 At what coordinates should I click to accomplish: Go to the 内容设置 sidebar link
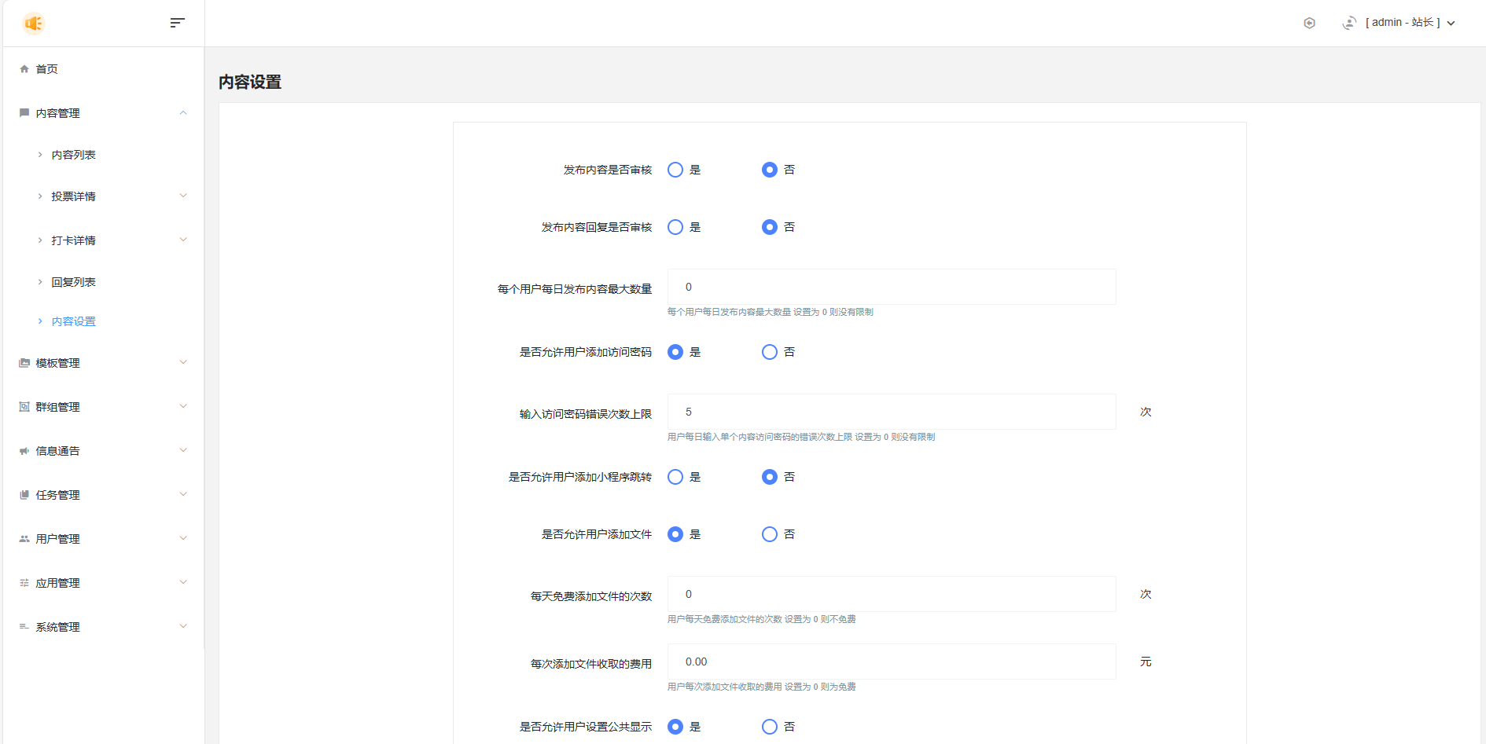click(73, 321)
